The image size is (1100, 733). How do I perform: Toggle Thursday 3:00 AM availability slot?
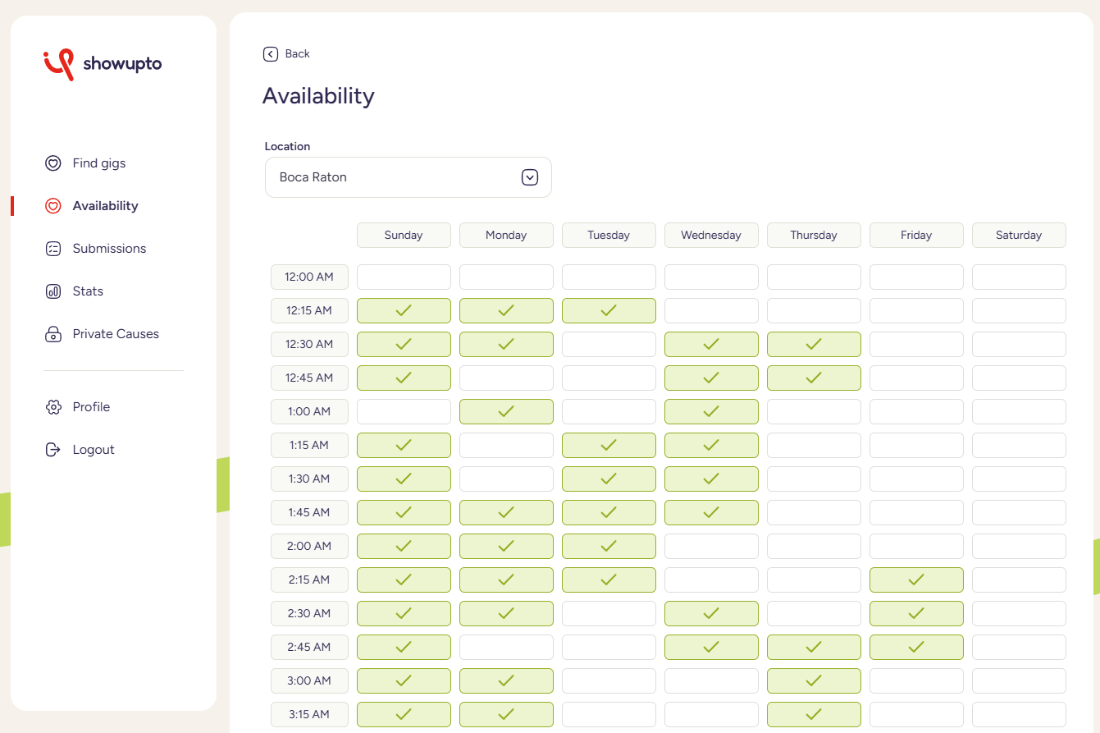click(x=814, y=680)
